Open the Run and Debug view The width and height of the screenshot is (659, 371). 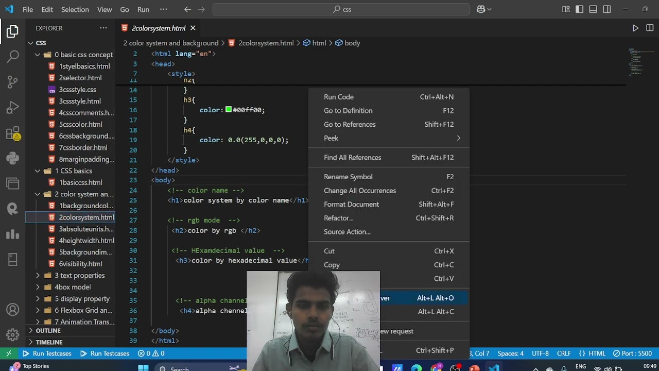13,107
